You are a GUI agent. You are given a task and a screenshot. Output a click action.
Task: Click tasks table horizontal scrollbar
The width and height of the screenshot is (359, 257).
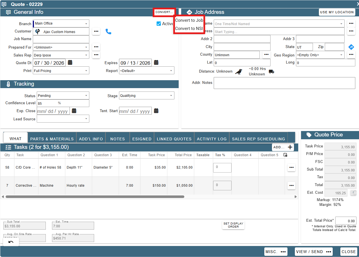click(95, 197)
